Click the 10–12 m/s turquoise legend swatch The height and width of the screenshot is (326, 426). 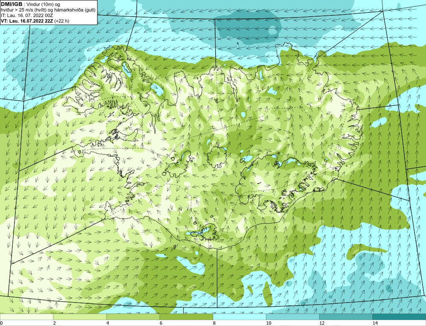[293, 317]
